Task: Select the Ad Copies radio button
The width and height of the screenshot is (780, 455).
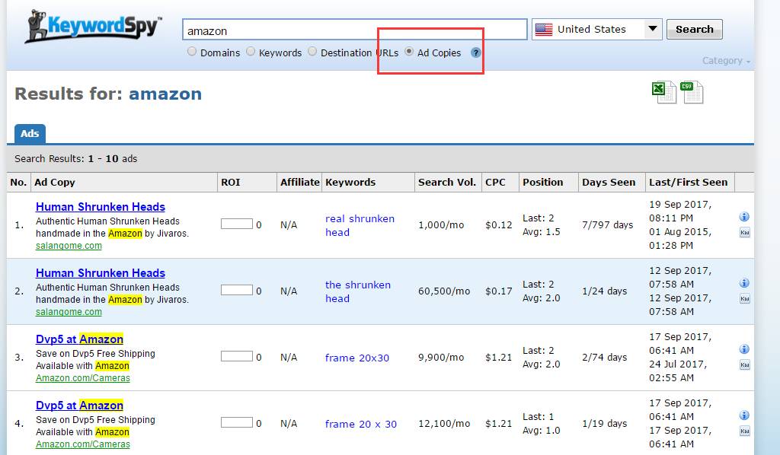Action: click(409, 51)
